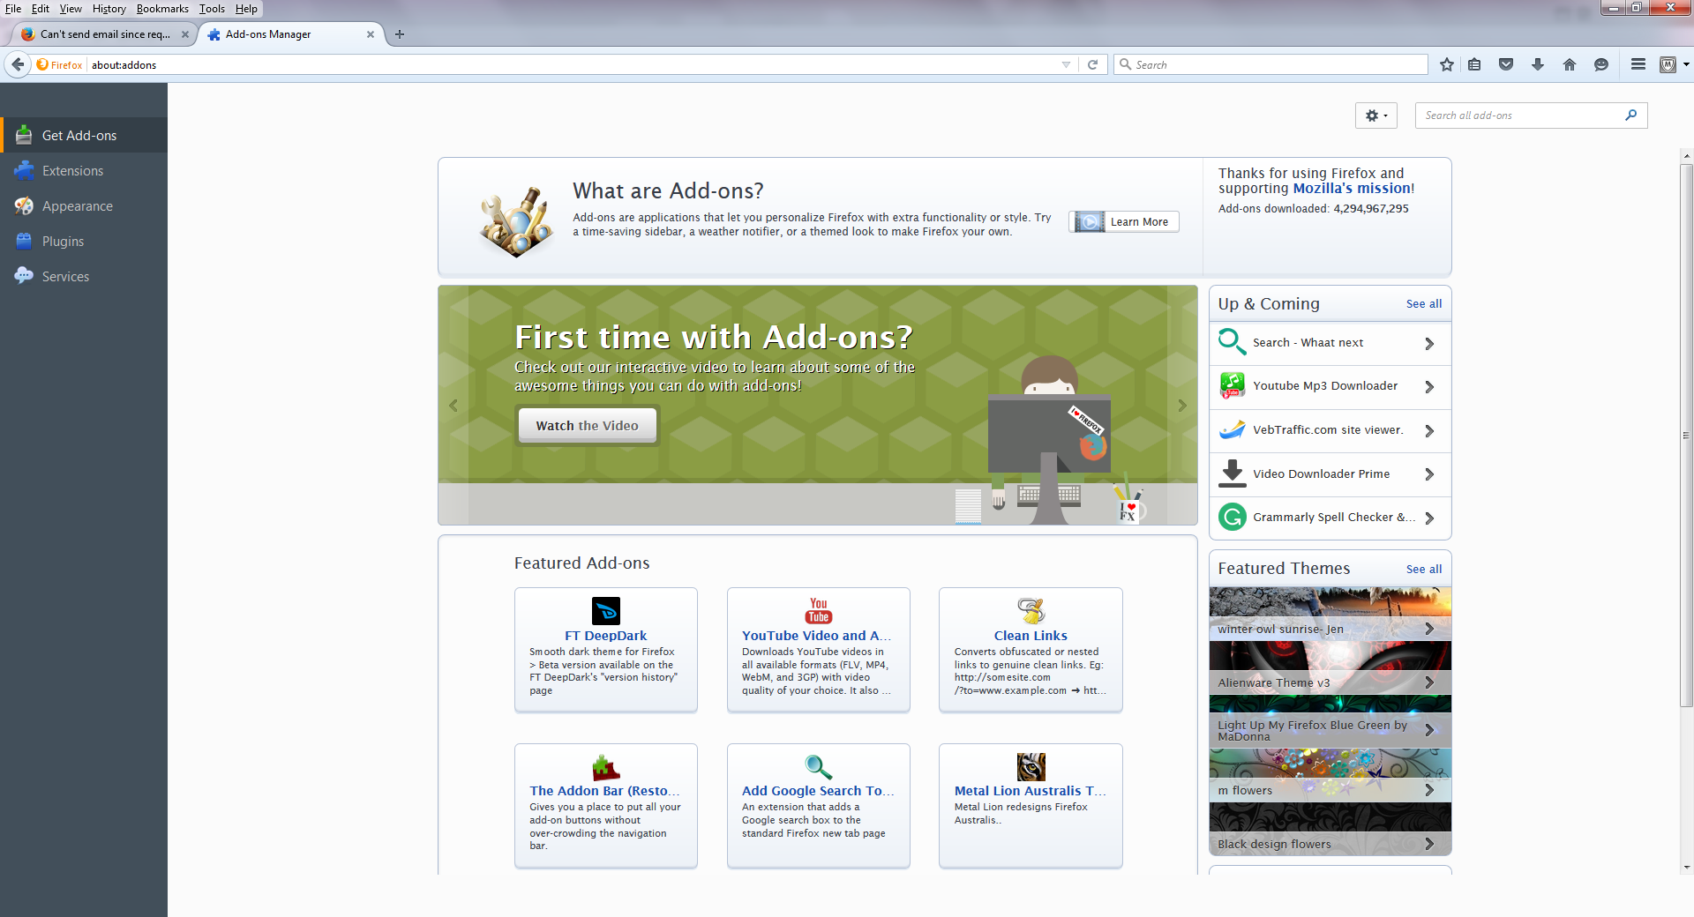Screen dimensions: 1694x917
Task: Show the next promo slide
Action: tap(1182, 406)
